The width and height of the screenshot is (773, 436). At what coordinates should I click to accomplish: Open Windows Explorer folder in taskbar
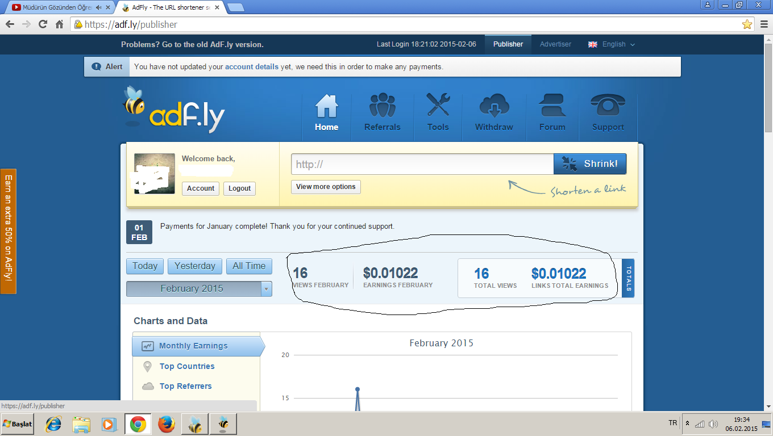81,424
